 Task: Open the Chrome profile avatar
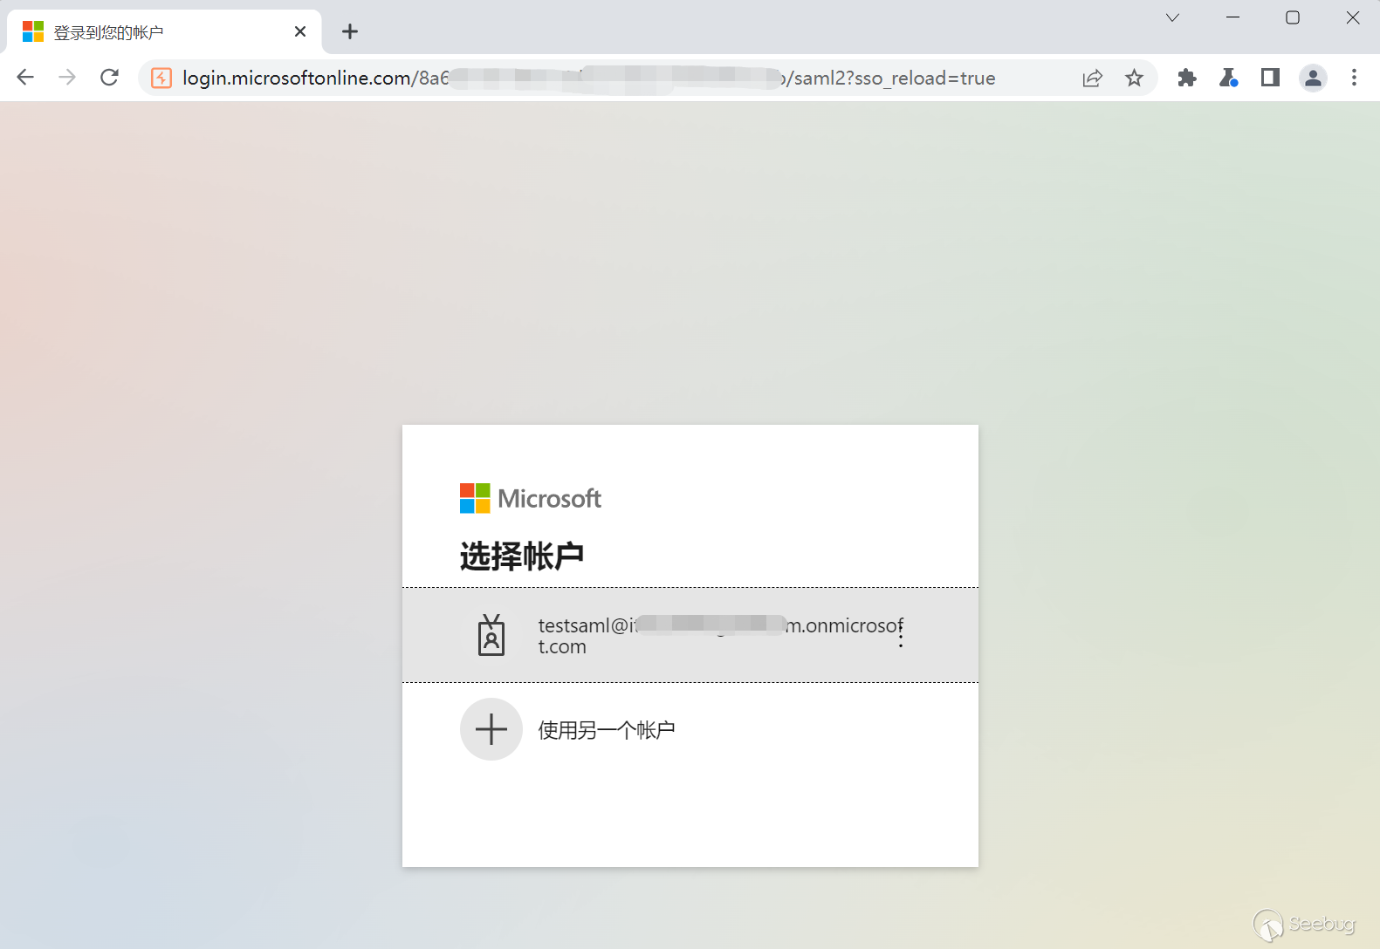point(1313,79)
